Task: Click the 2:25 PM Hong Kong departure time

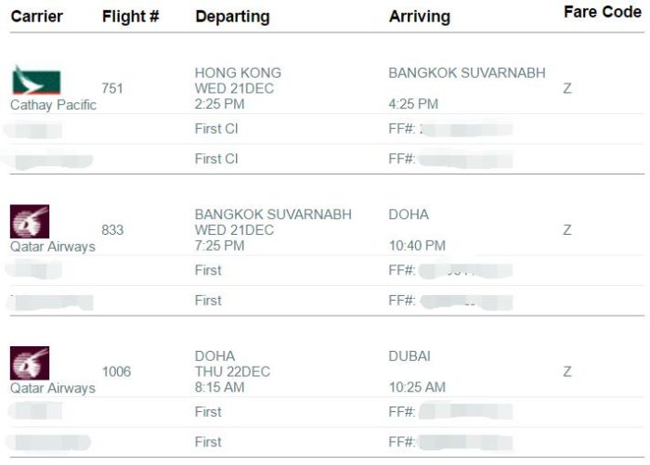Action: pos(220,104)
